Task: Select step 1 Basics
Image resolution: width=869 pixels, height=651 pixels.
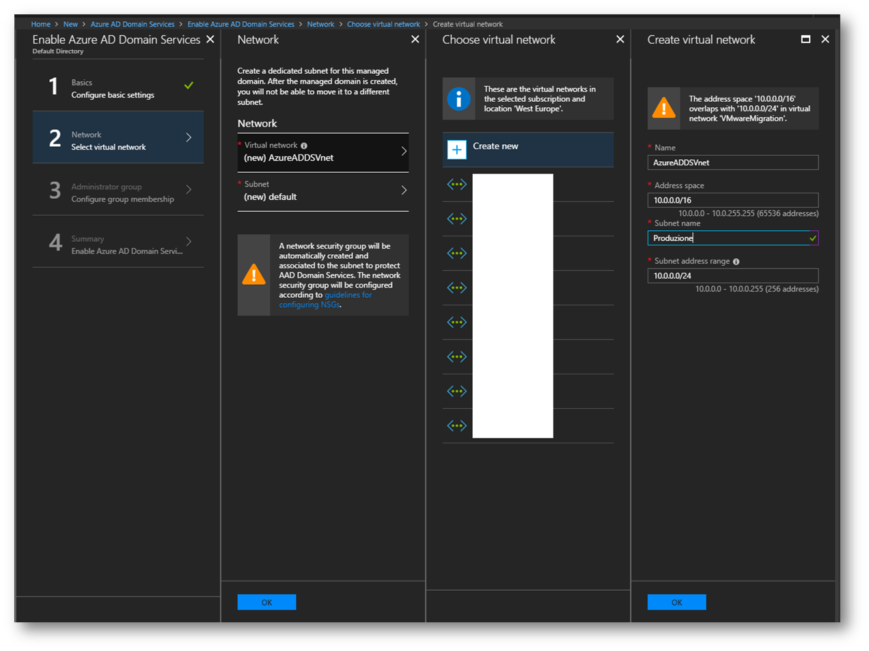Action: [118, 85]
